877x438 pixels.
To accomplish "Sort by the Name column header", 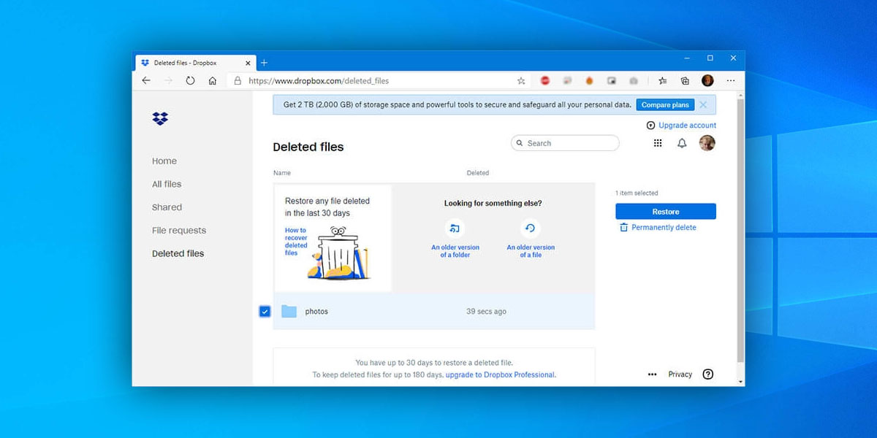I will [x=282, y=173].
